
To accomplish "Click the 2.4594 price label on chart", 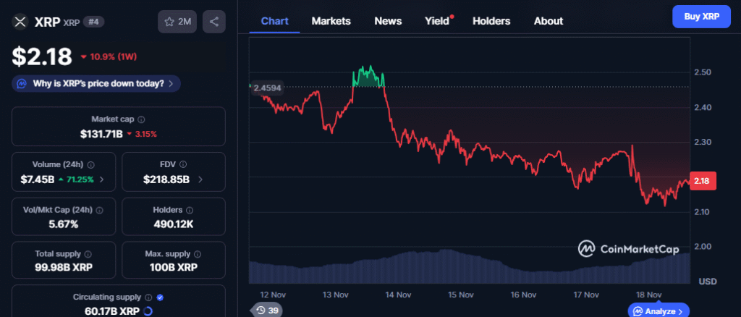I will click(267, 88).
